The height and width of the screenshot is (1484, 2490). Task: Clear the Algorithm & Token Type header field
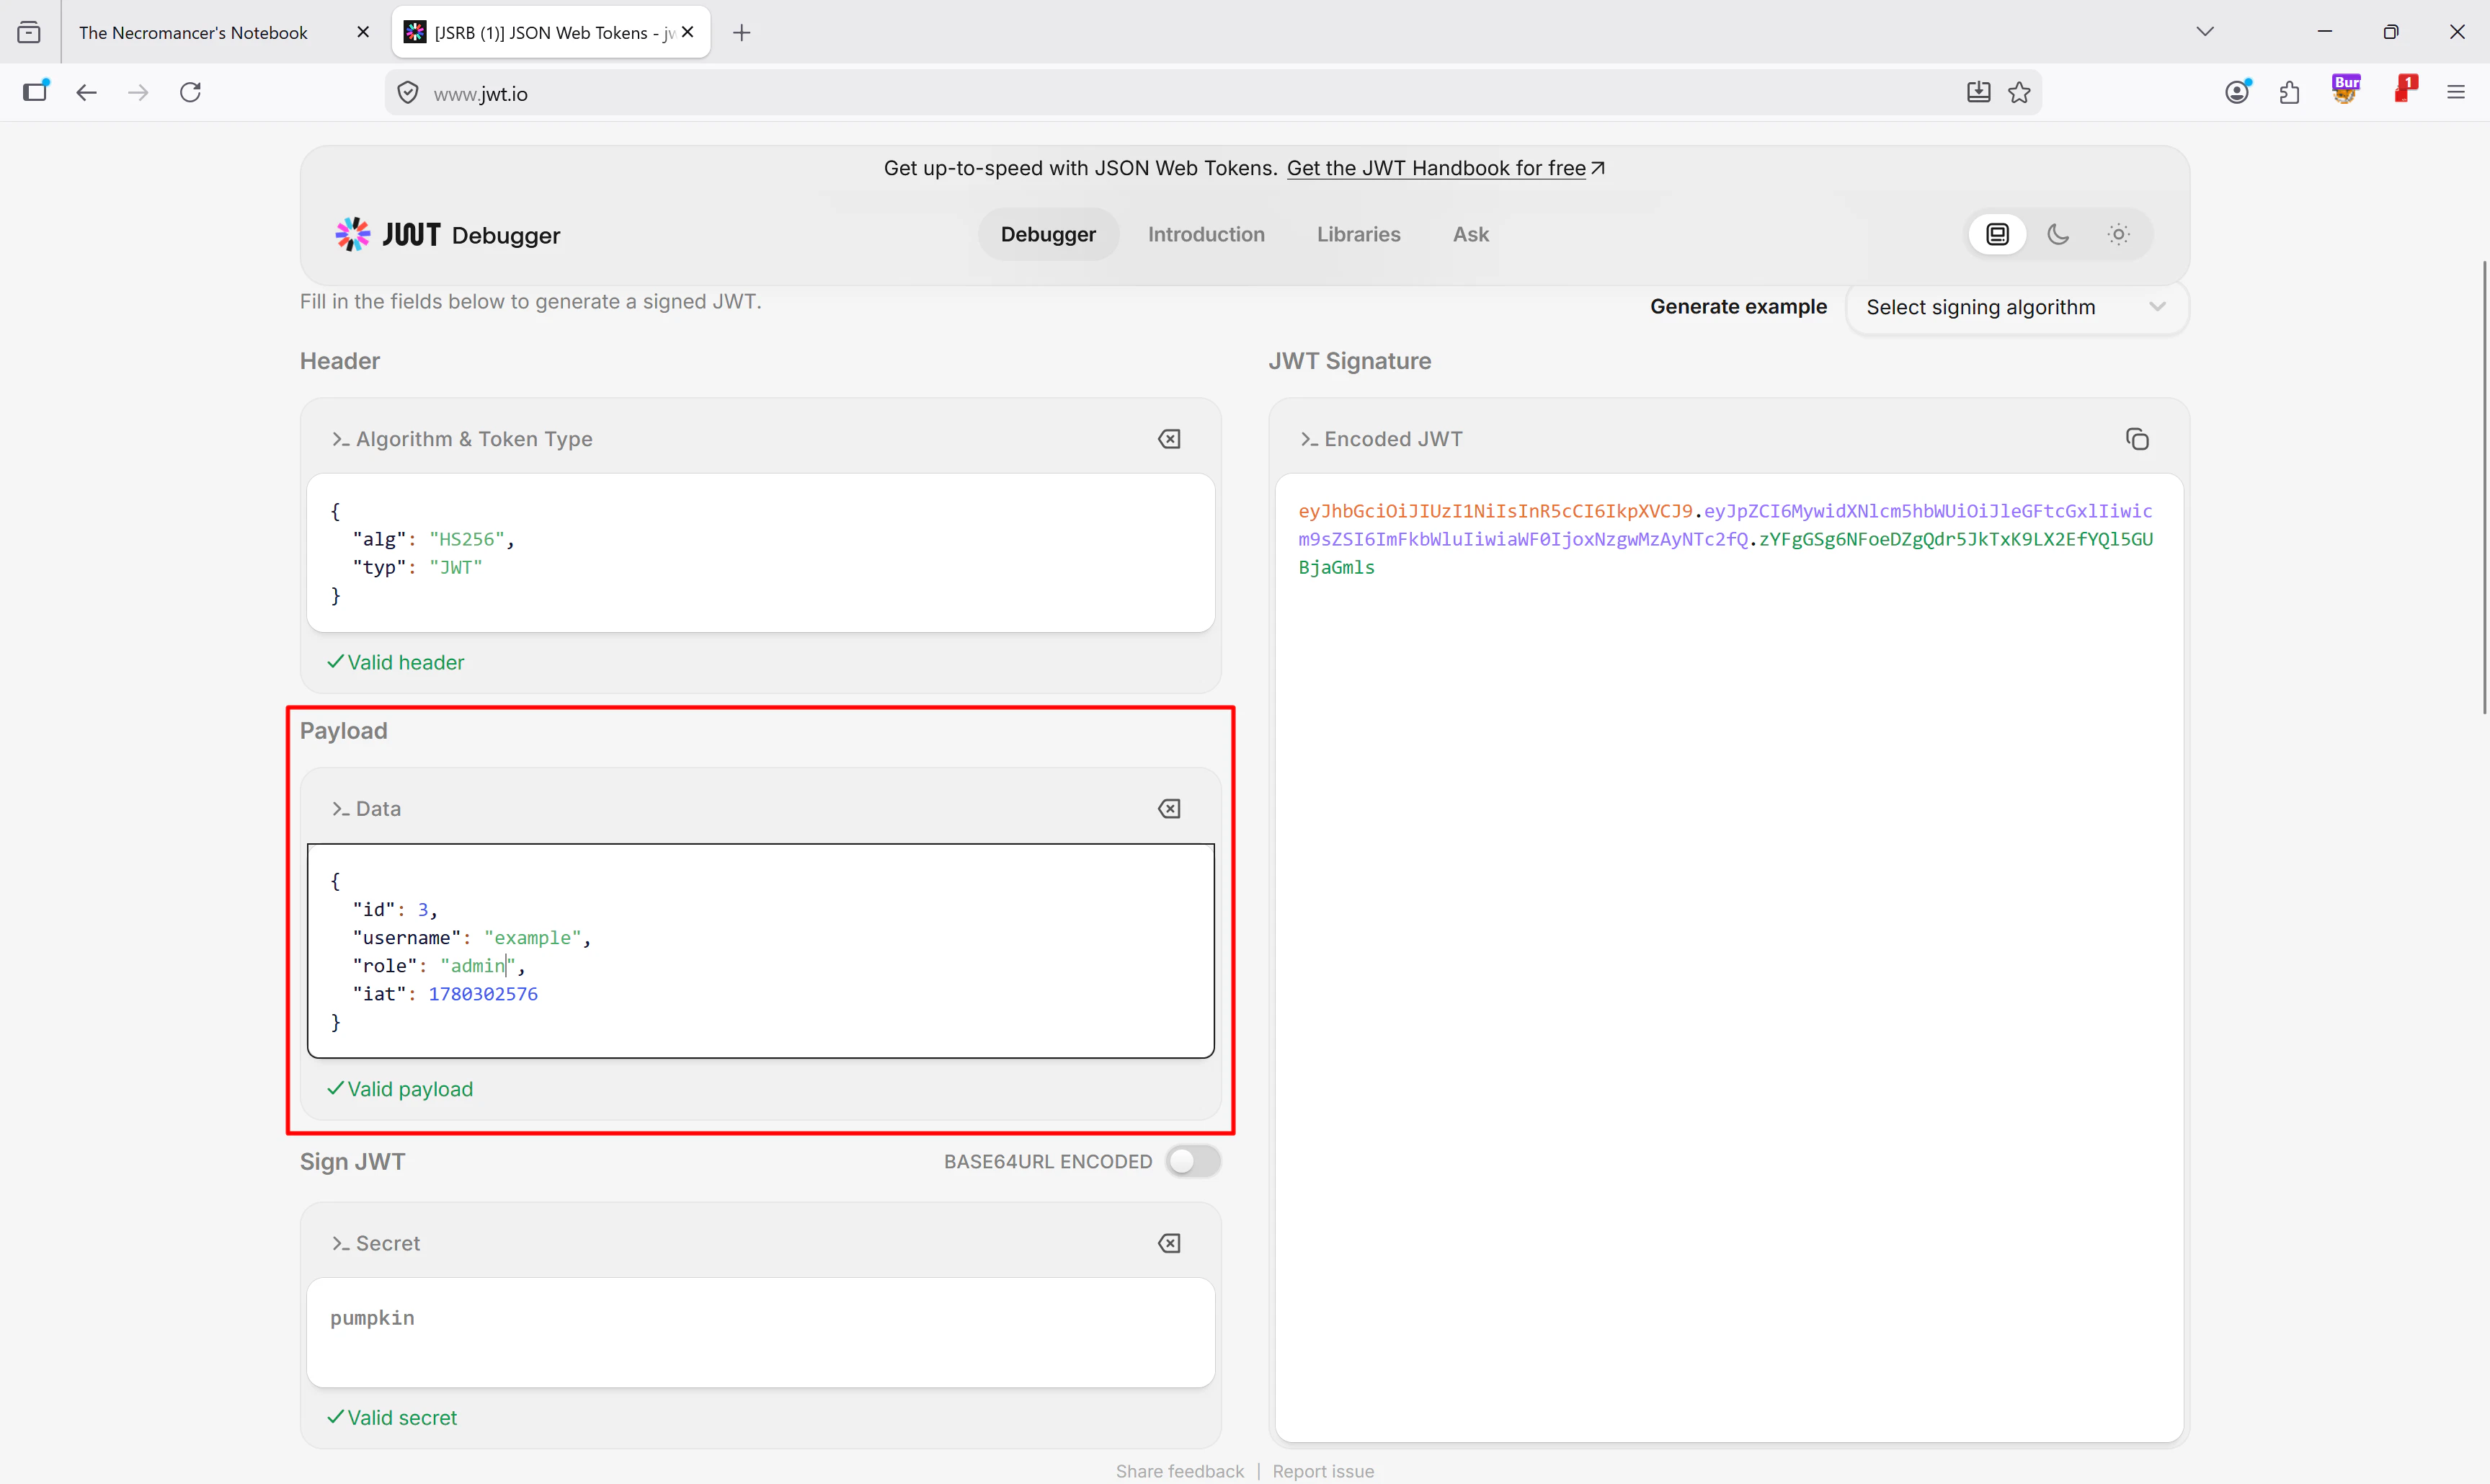tap(1169, 439)
